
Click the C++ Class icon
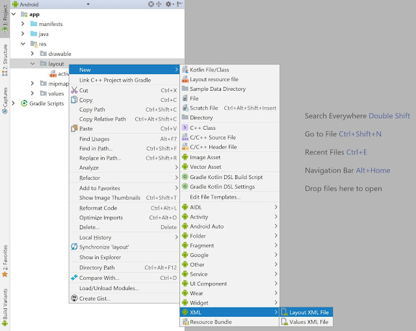185,128
